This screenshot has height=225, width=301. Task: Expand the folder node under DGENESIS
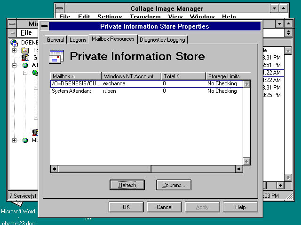[x=14, y=50]
